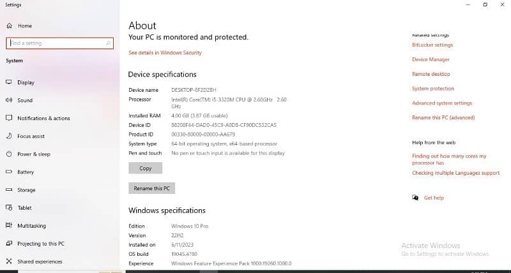Click the Device specifications heading
Viewport: 511px width, 273px height.
tap(162, 75)
